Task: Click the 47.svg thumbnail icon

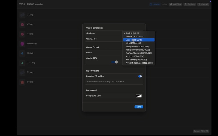Action: tap(22, 24)
